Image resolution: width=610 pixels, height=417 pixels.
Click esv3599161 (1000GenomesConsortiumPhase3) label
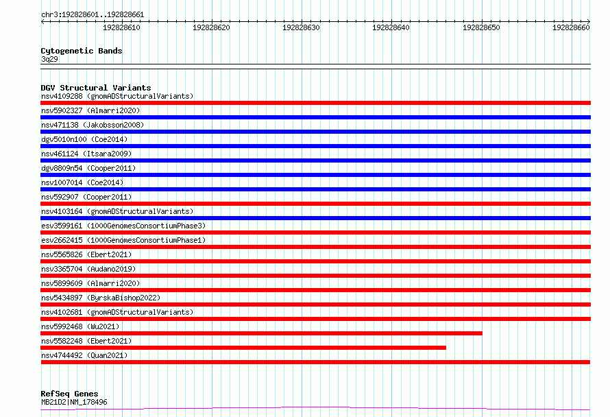click(123, 226)
